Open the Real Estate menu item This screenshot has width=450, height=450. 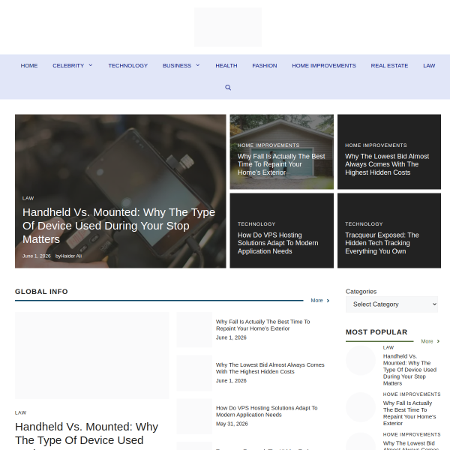pyautogui.click(x=389, y=66)
